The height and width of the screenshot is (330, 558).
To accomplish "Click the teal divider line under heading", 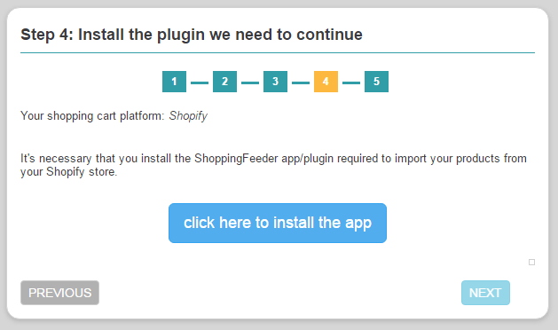I will click(278, 52).
